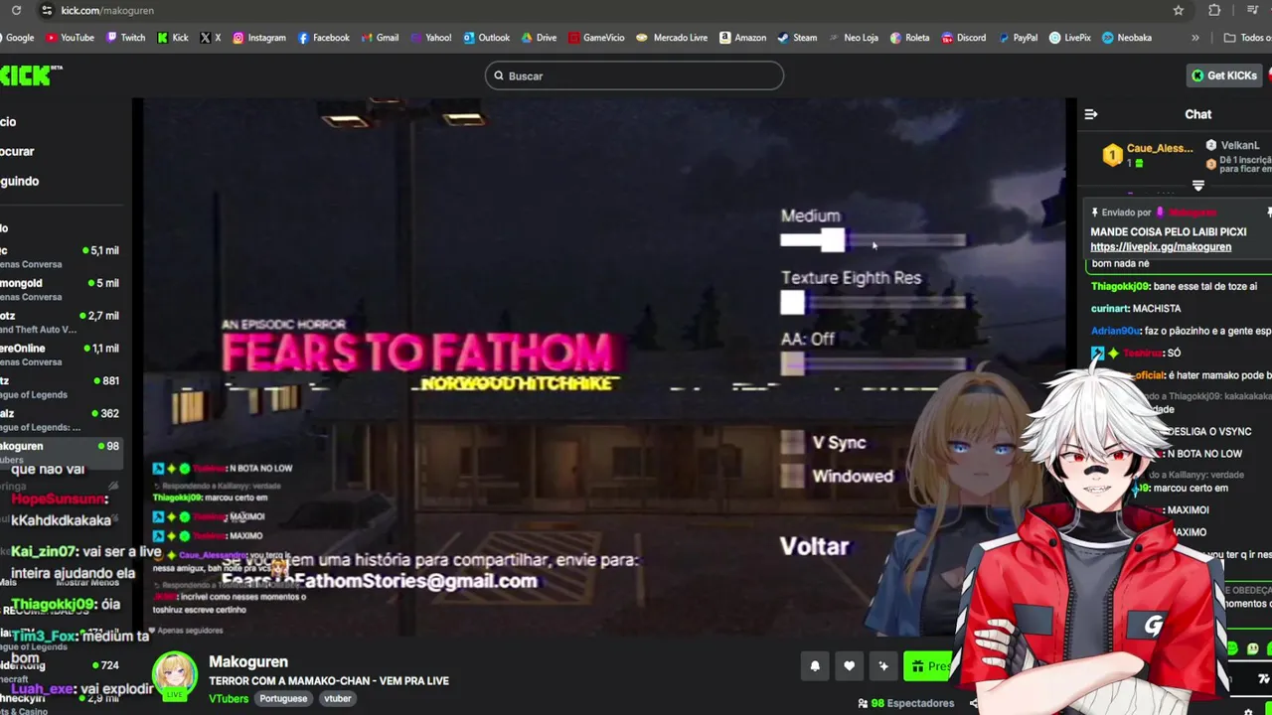Toggle the Windowed checkbox in game settings
Image resolution: width=1272 pixels, height=715 pixels.
792,476
